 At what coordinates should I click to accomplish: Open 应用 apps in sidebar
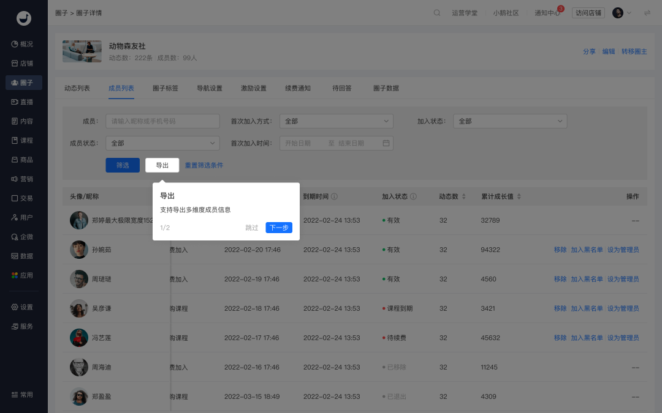click(x=22, y=275)
